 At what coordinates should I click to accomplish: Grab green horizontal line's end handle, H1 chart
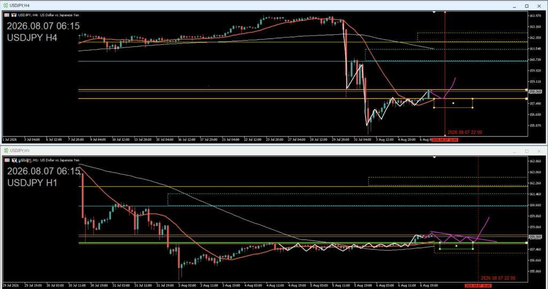527,243
